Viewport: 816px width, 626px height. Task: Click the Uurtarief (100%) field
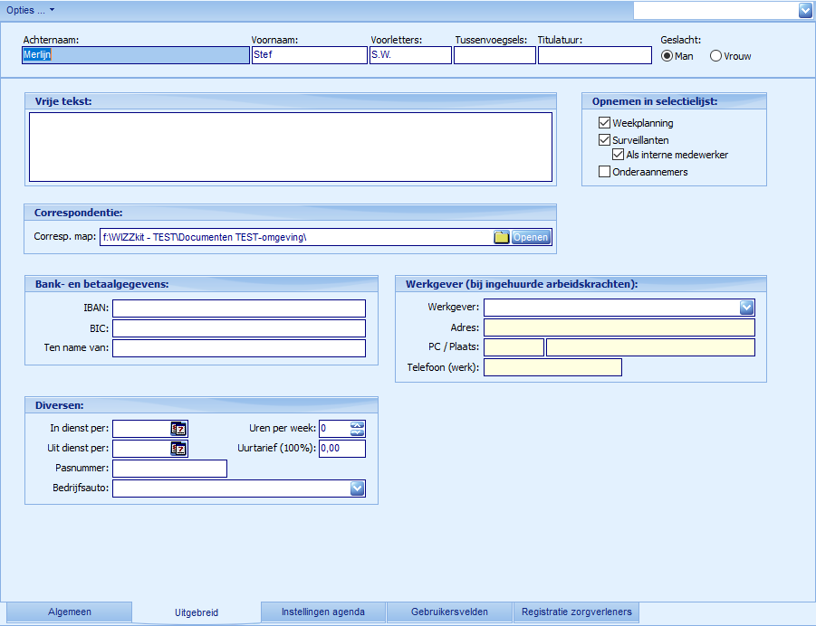pyautogui.click(x=342, y=449)
